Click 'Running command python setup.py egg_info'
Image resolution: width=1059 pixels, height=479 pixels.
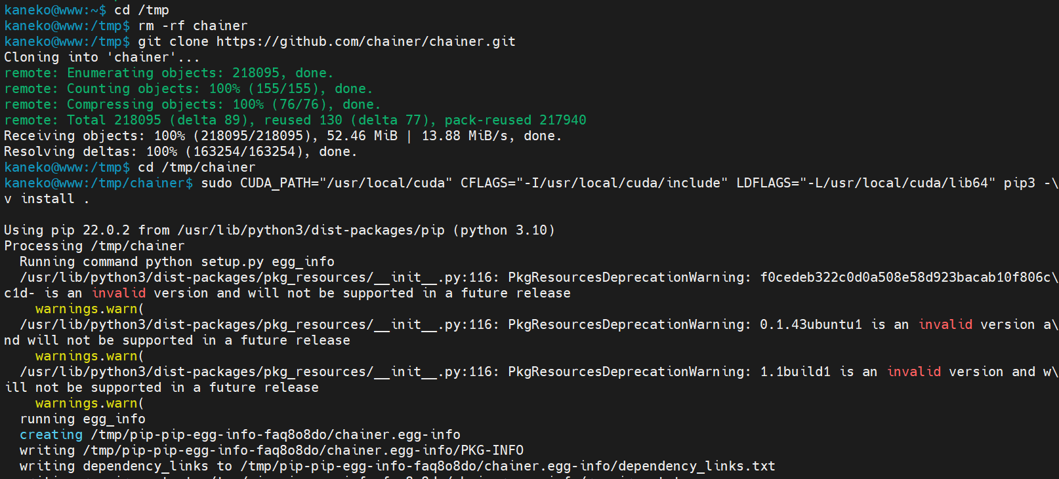[177, 261]
